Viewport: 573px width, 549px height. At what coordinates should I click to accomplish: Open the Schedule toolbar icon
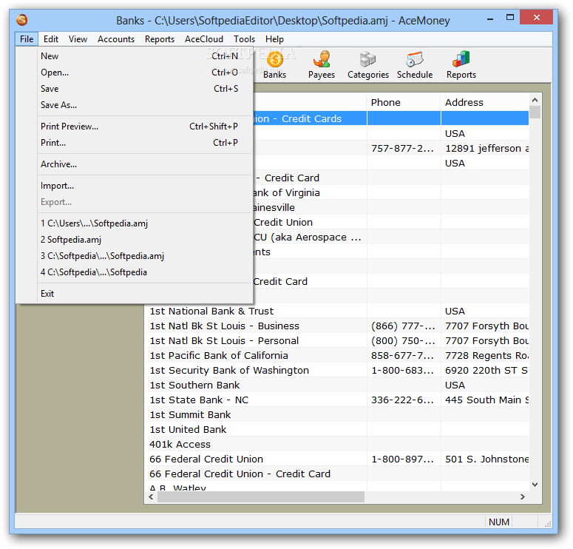click(415, 65)
